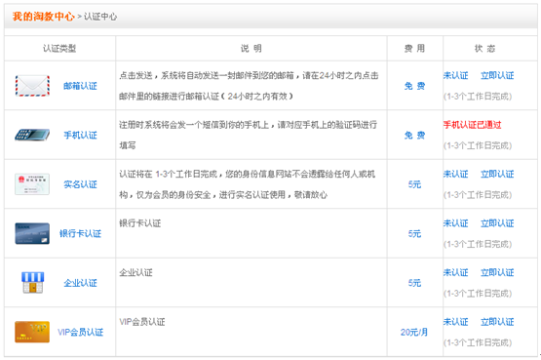The image size is (541, 360).
Task: Click the ID card icon for 实名认证
Action: [x=32, y=184]
